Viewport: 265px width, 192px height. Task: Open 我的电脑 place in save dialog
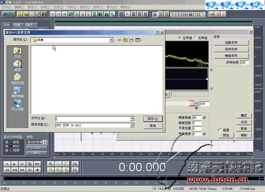[x=18, y=92]
